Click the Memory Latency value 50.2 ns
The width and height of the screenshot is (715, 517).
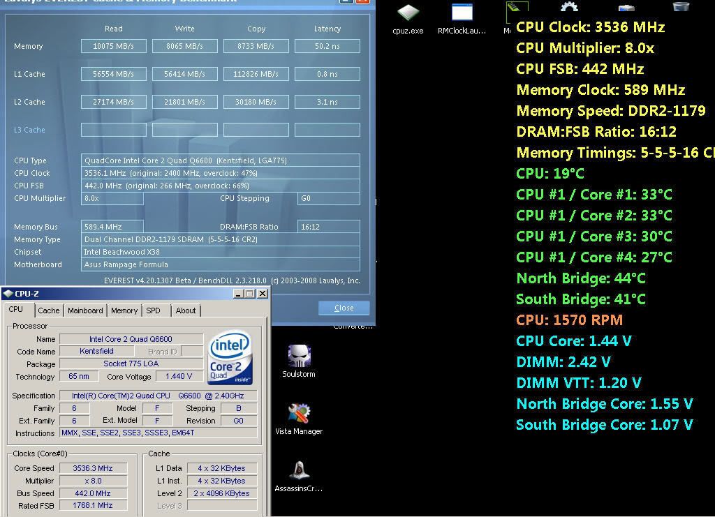327,46
